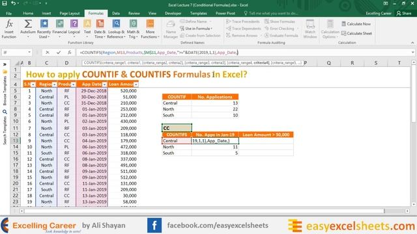Select the CC criteria cell
This screenshot has width=417, height=234.
coord(177,128)
